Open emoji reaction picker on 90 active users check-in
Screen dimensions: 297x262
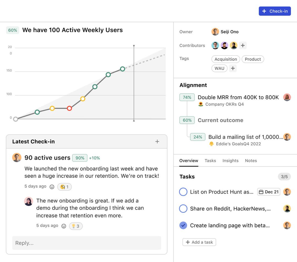coord(52,187)
